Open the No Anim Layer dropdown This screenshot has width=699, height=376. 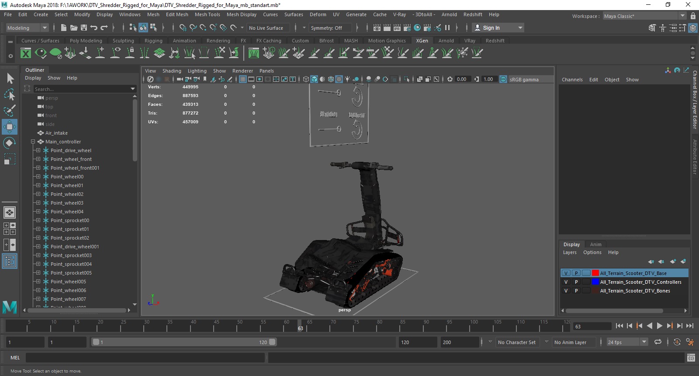(x=574, y=342)
